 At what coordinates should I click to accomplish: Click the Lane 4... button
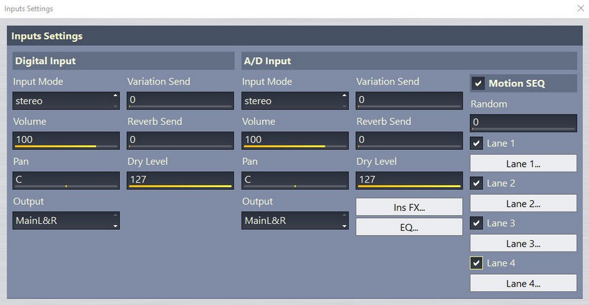pos(524,283)
